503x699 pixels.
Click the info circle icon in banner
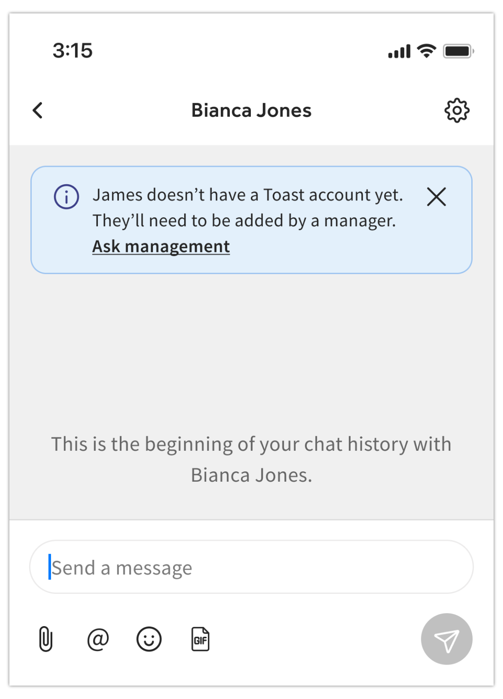coord(67,197)
